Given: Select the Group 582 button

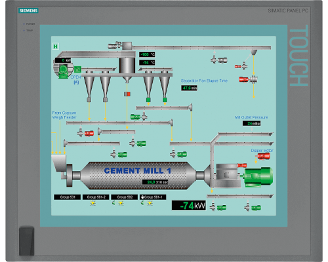Looking at the screenshot, I should pos(125,197).
